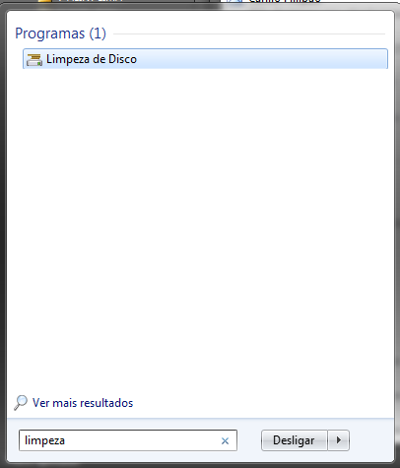Open the Ver mais resultados link

coord(83,403)
